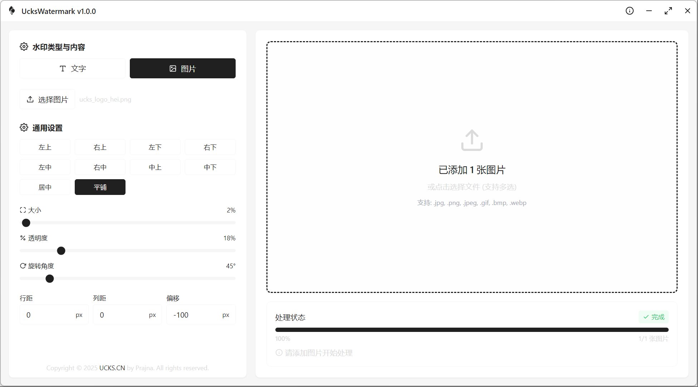Viewport: 698px width, 387px height.
Task: Click the 45° rotation value
Action: pyautogui.click(x=231, y=266)
